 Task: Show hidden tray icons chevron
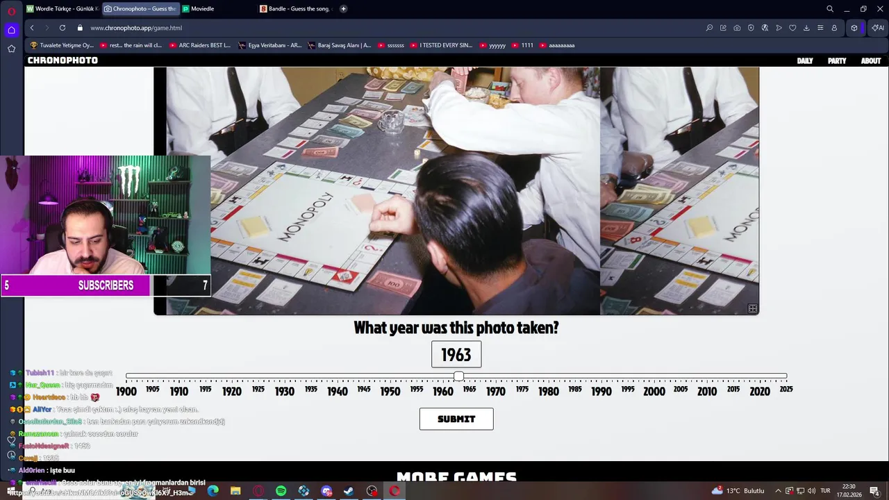(778, 491)
